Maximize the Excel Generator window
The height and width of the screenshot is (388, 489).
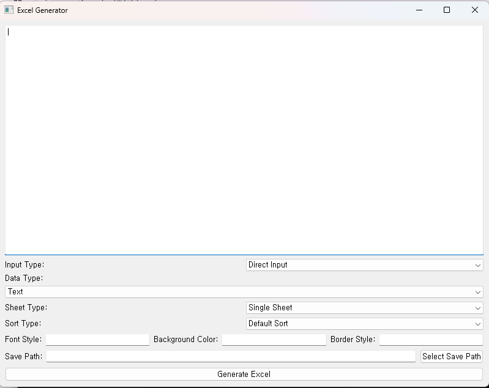click(x=447, y=10)
